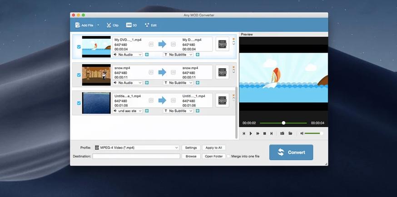Fast forward the preview
The image size is (397, 197).
tap(258, 133)
